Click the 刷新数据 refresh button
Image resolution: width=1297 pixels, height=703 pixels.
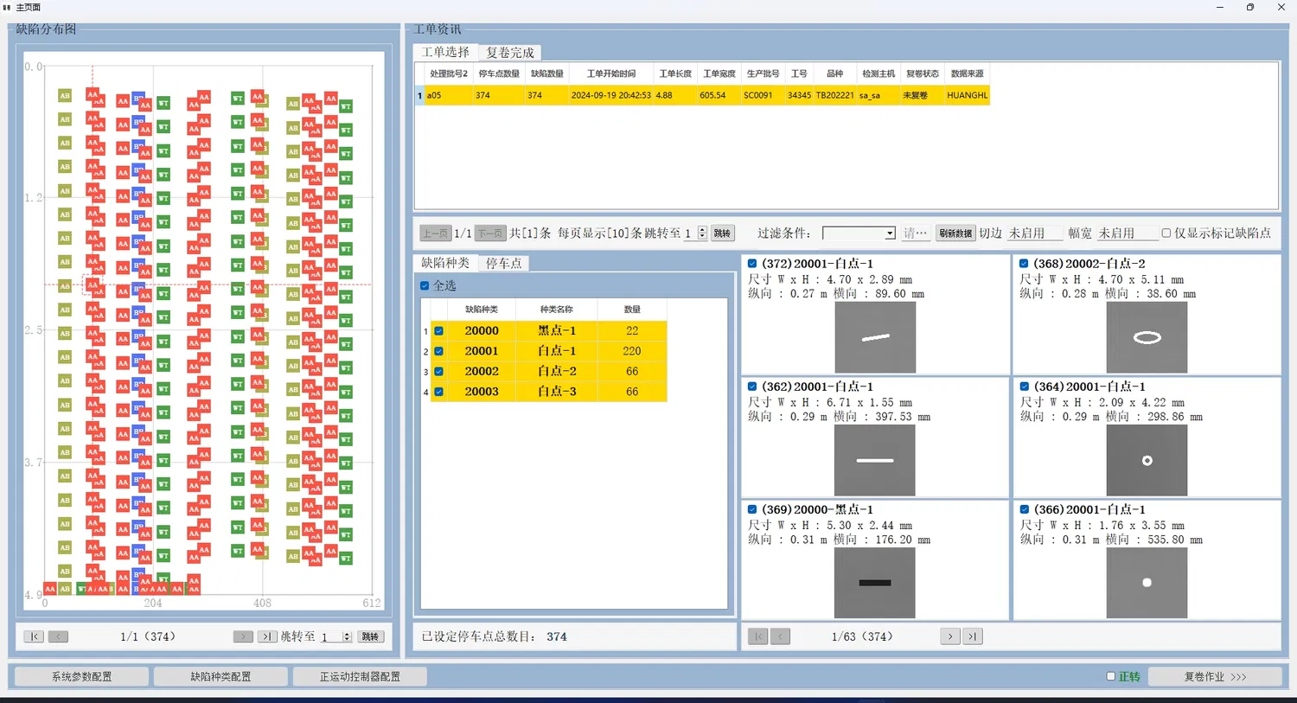click(955, 233)
